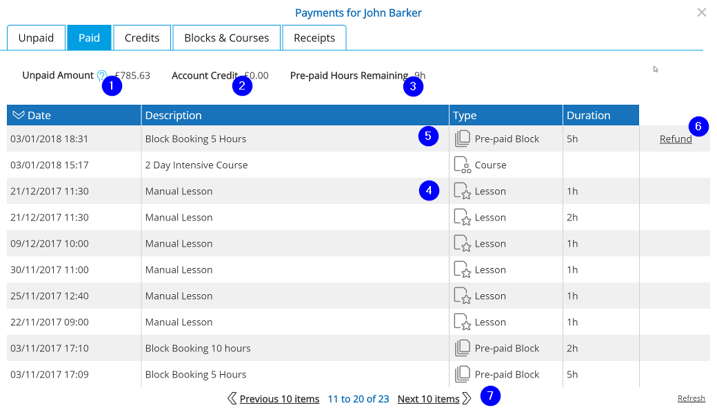Click the Lesson icon in the 30/11/2017 row
Image resolution: width=717 pixels, height=412 pixels.
[462, 269]
